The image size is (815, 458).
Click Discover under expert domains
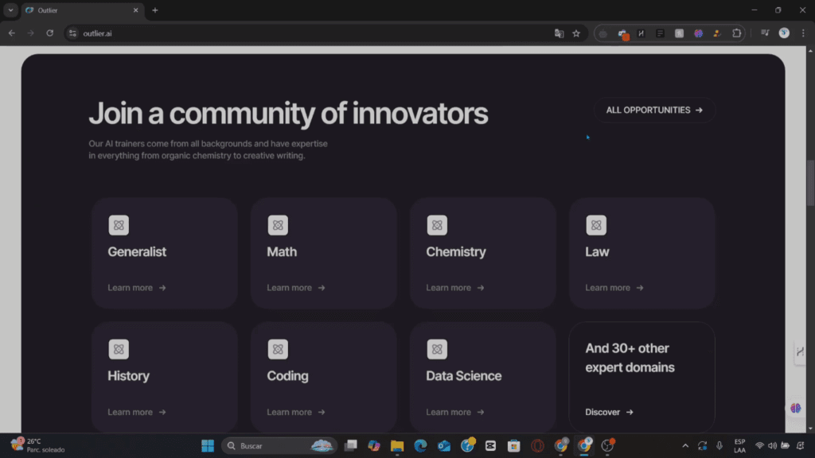click(607, 412)
